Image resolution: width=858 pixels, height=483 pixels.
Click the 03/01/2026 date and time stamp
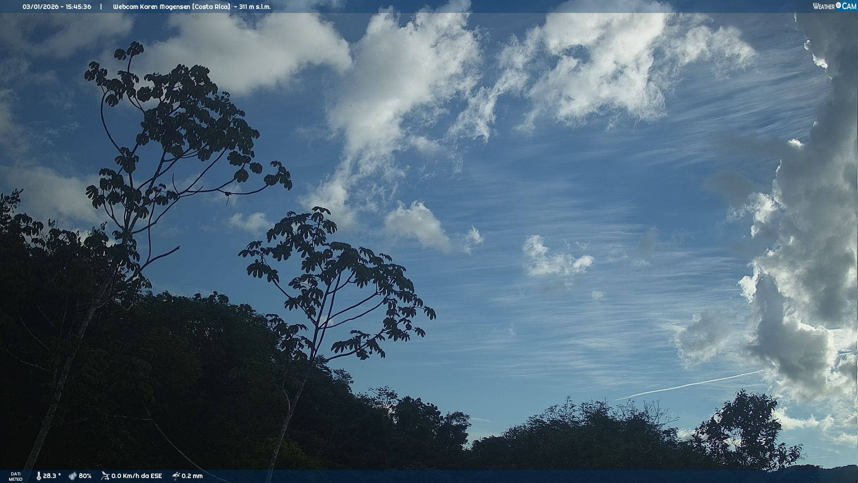57,7
